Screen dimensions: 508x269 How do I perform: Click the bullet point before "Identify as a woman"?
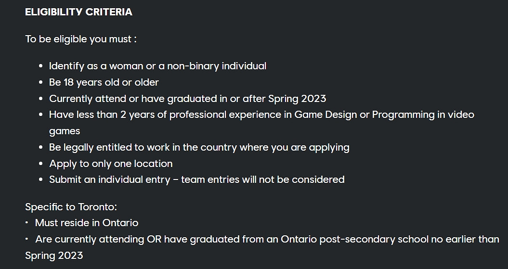click(x=40, y=66)
